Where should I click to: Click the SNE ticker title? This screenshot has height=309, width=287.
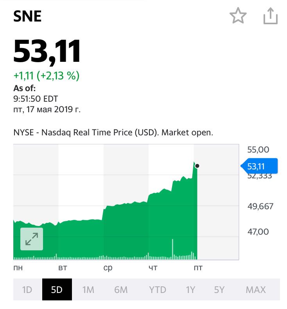coord(27,16)
